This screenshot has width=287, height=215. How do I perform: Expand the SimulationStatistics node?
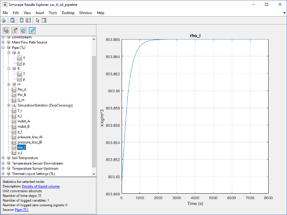(9, 105)
